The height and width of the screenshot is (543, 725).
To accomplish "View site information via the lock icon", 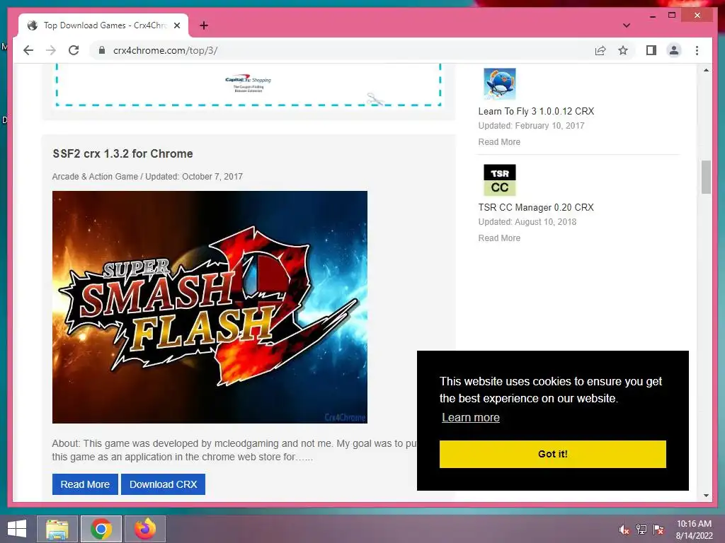I will 102,50.
